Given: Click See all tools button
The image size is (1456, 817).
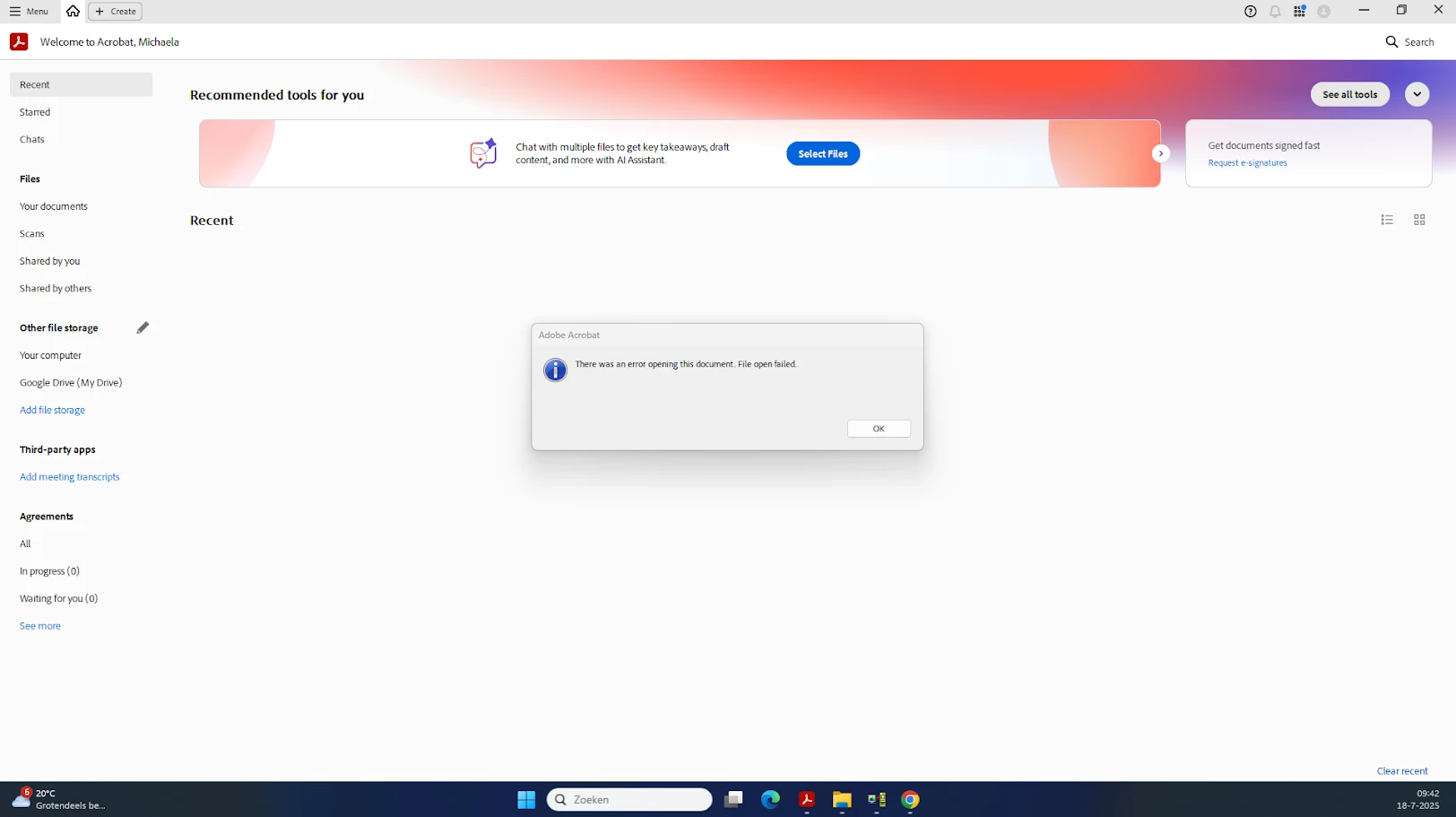Looking at the screenshot, I should tap(1349, 94).
